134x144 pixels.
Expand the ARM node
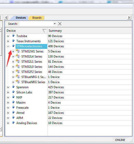[x=8, y=118]
